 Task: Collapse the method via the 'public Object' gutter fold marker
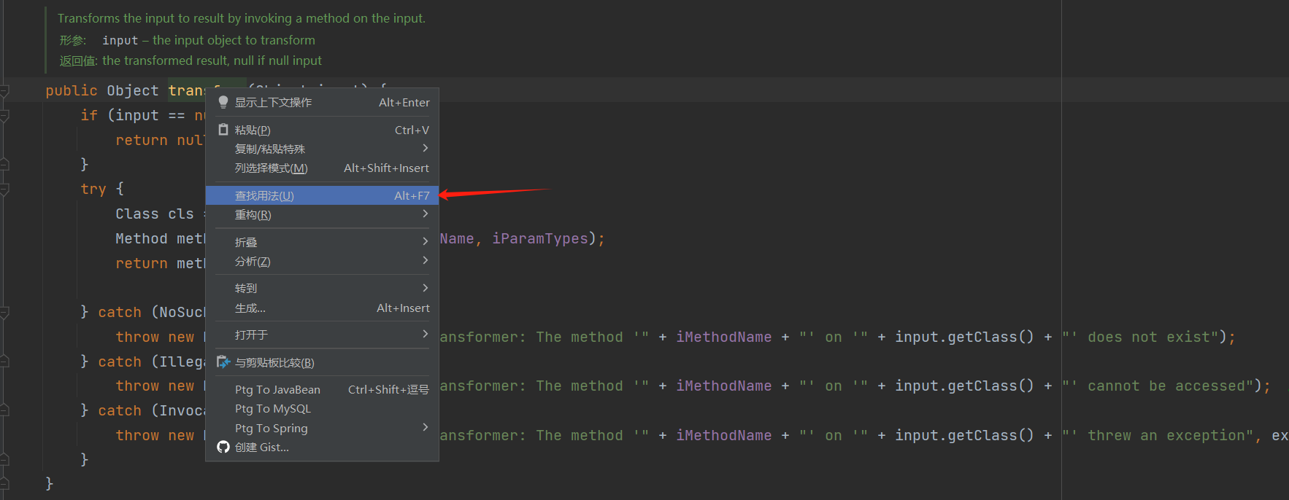(x=4, y=91)
